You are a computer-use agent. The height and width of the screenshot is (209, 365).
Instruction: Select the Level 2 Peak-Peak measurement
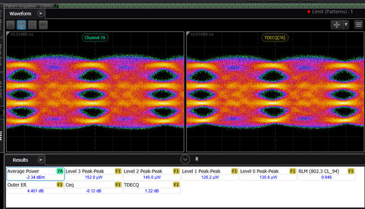coord(152,174)
